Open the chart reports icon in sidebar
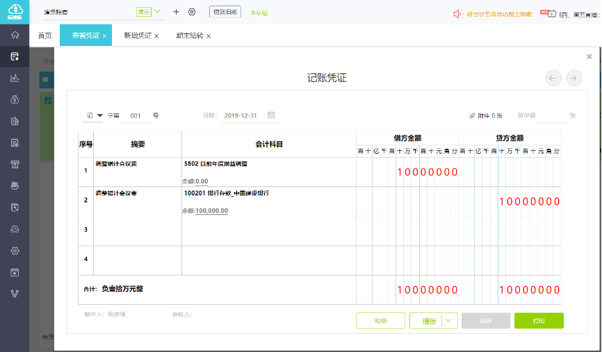 point(15,78)
